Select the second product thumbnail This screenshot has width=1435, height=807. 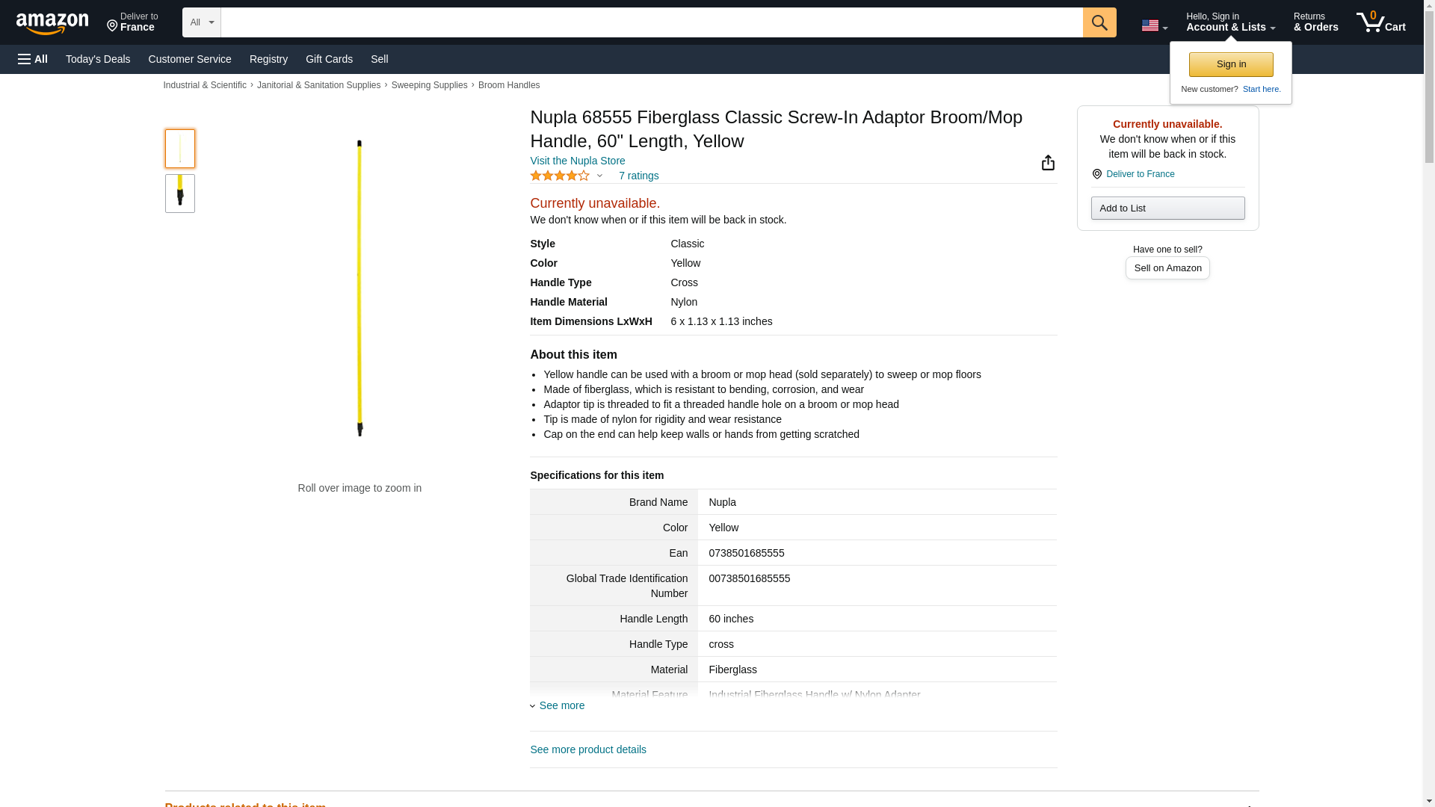pos(180,194)
